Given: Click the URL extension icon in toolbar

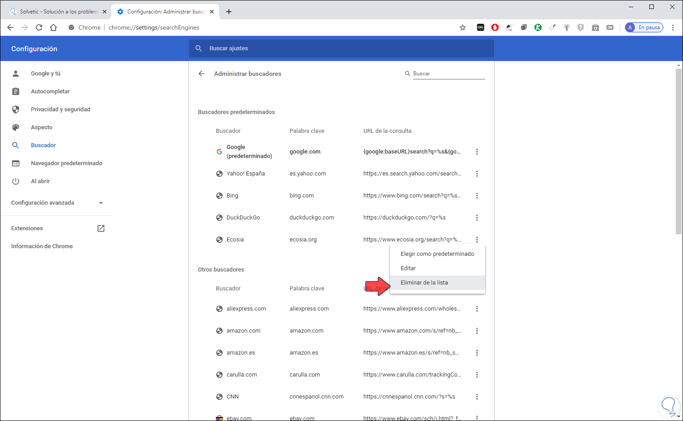Looking at the screenshot, I should [481, 27].
